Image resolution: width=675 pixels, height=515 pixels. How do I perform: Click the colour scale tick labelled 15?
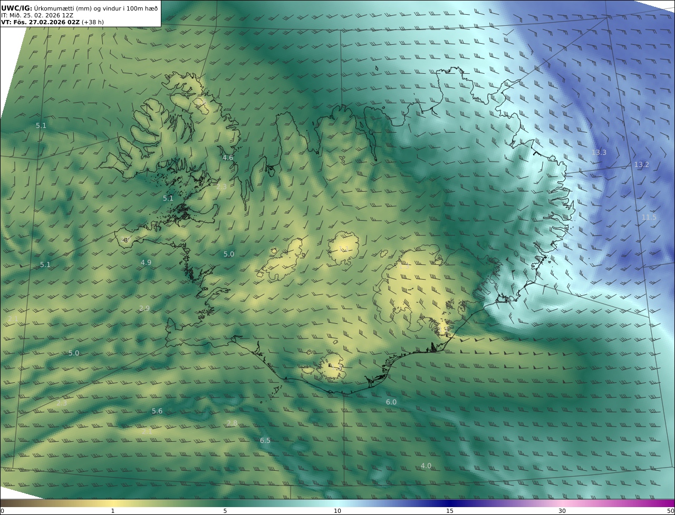450,511
